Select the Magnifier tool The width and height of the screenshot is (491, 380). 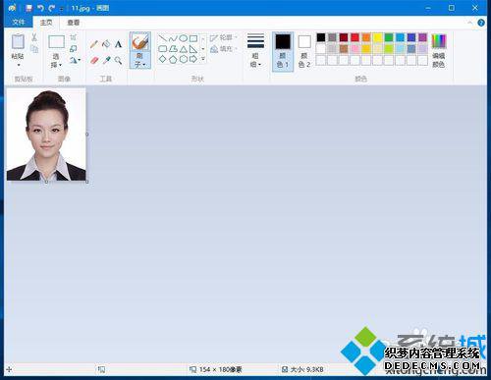point(118,60)
